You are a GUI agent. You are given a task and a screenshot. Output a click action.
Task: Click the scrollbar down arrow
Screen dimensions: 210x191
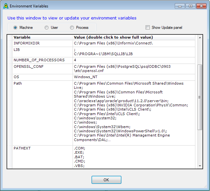pos(200,166)
